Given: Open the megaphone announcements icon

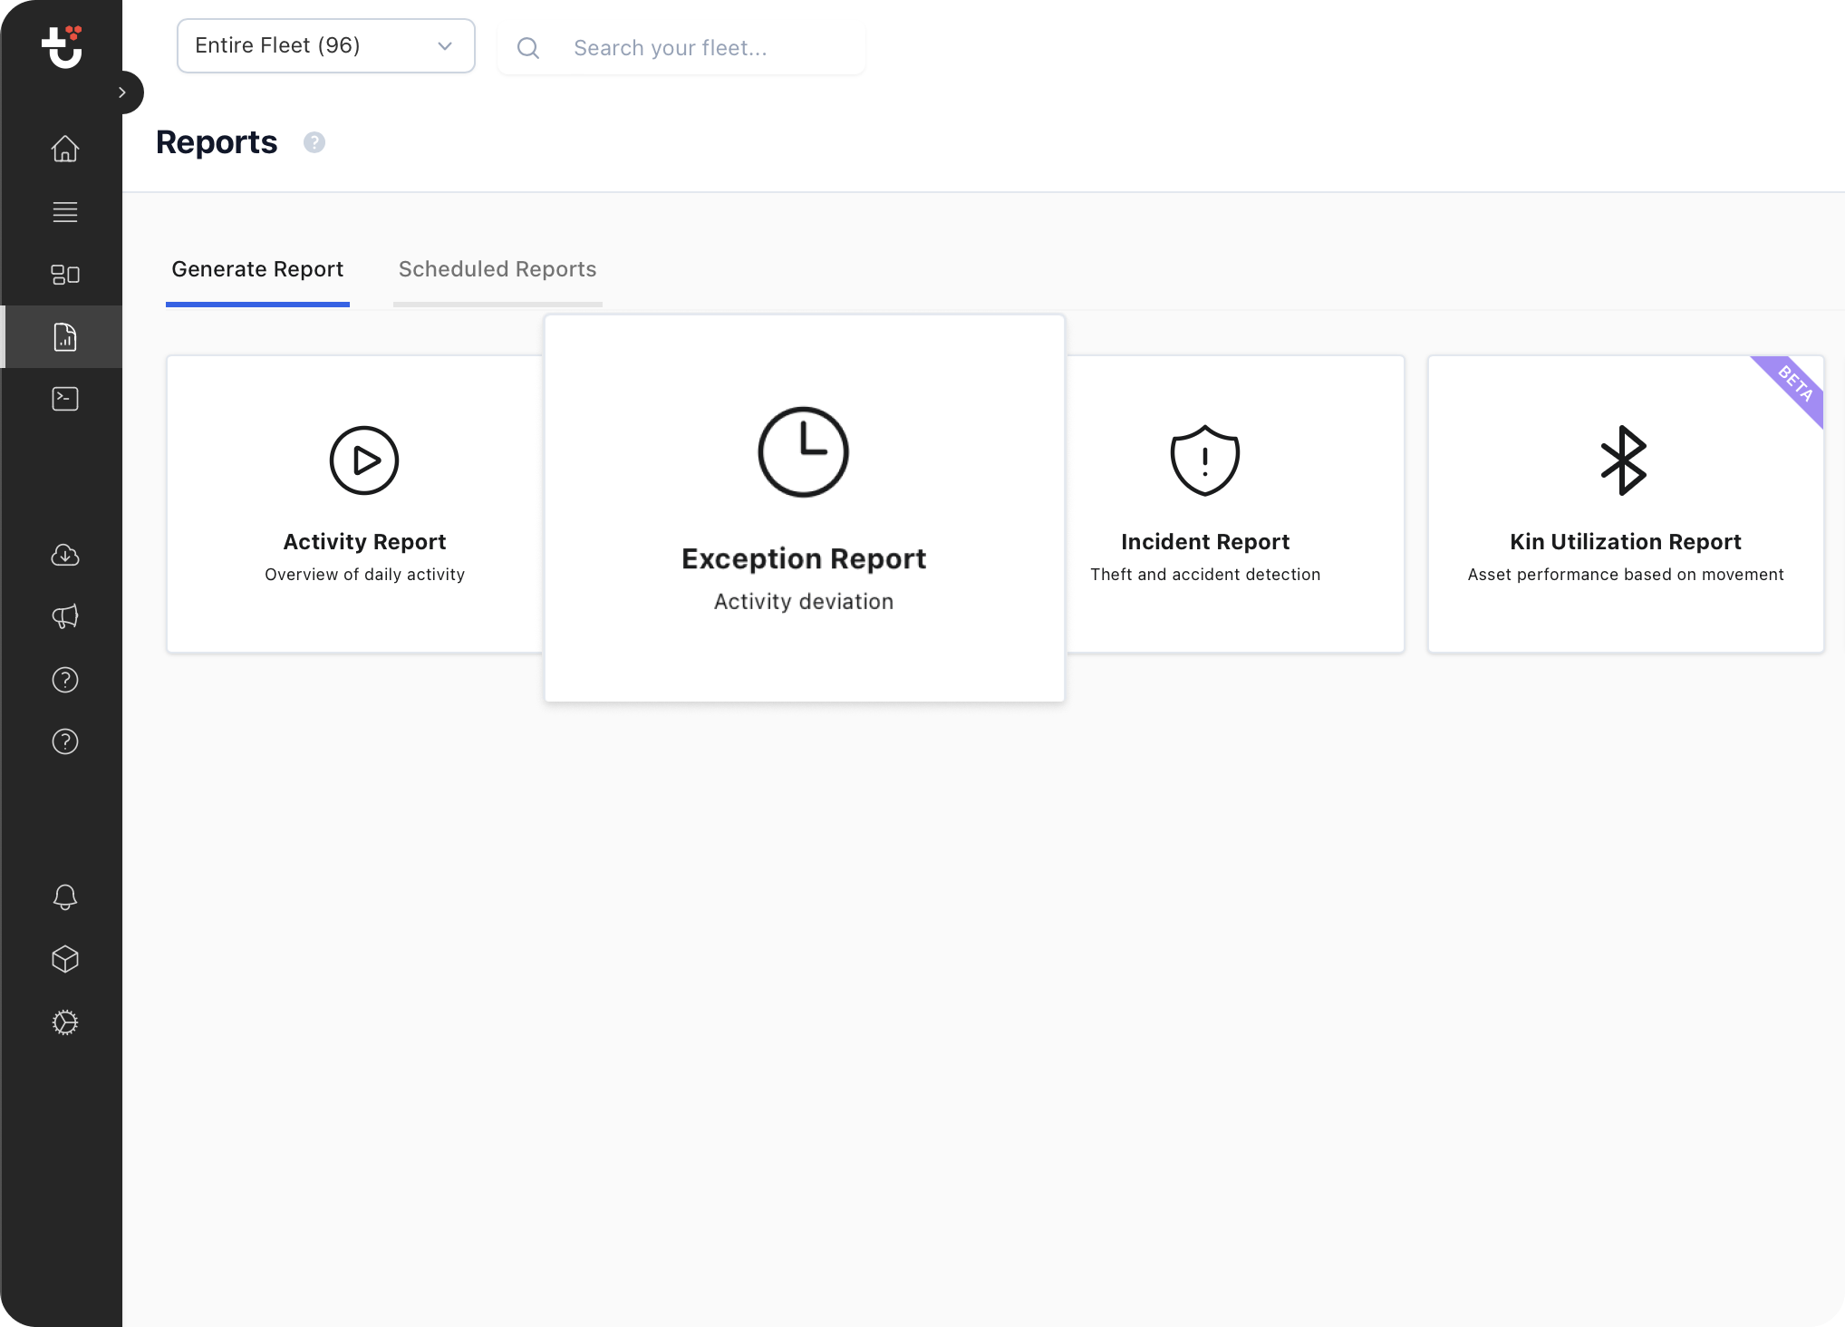Looking at the screenshot, I should click(64, 617).
